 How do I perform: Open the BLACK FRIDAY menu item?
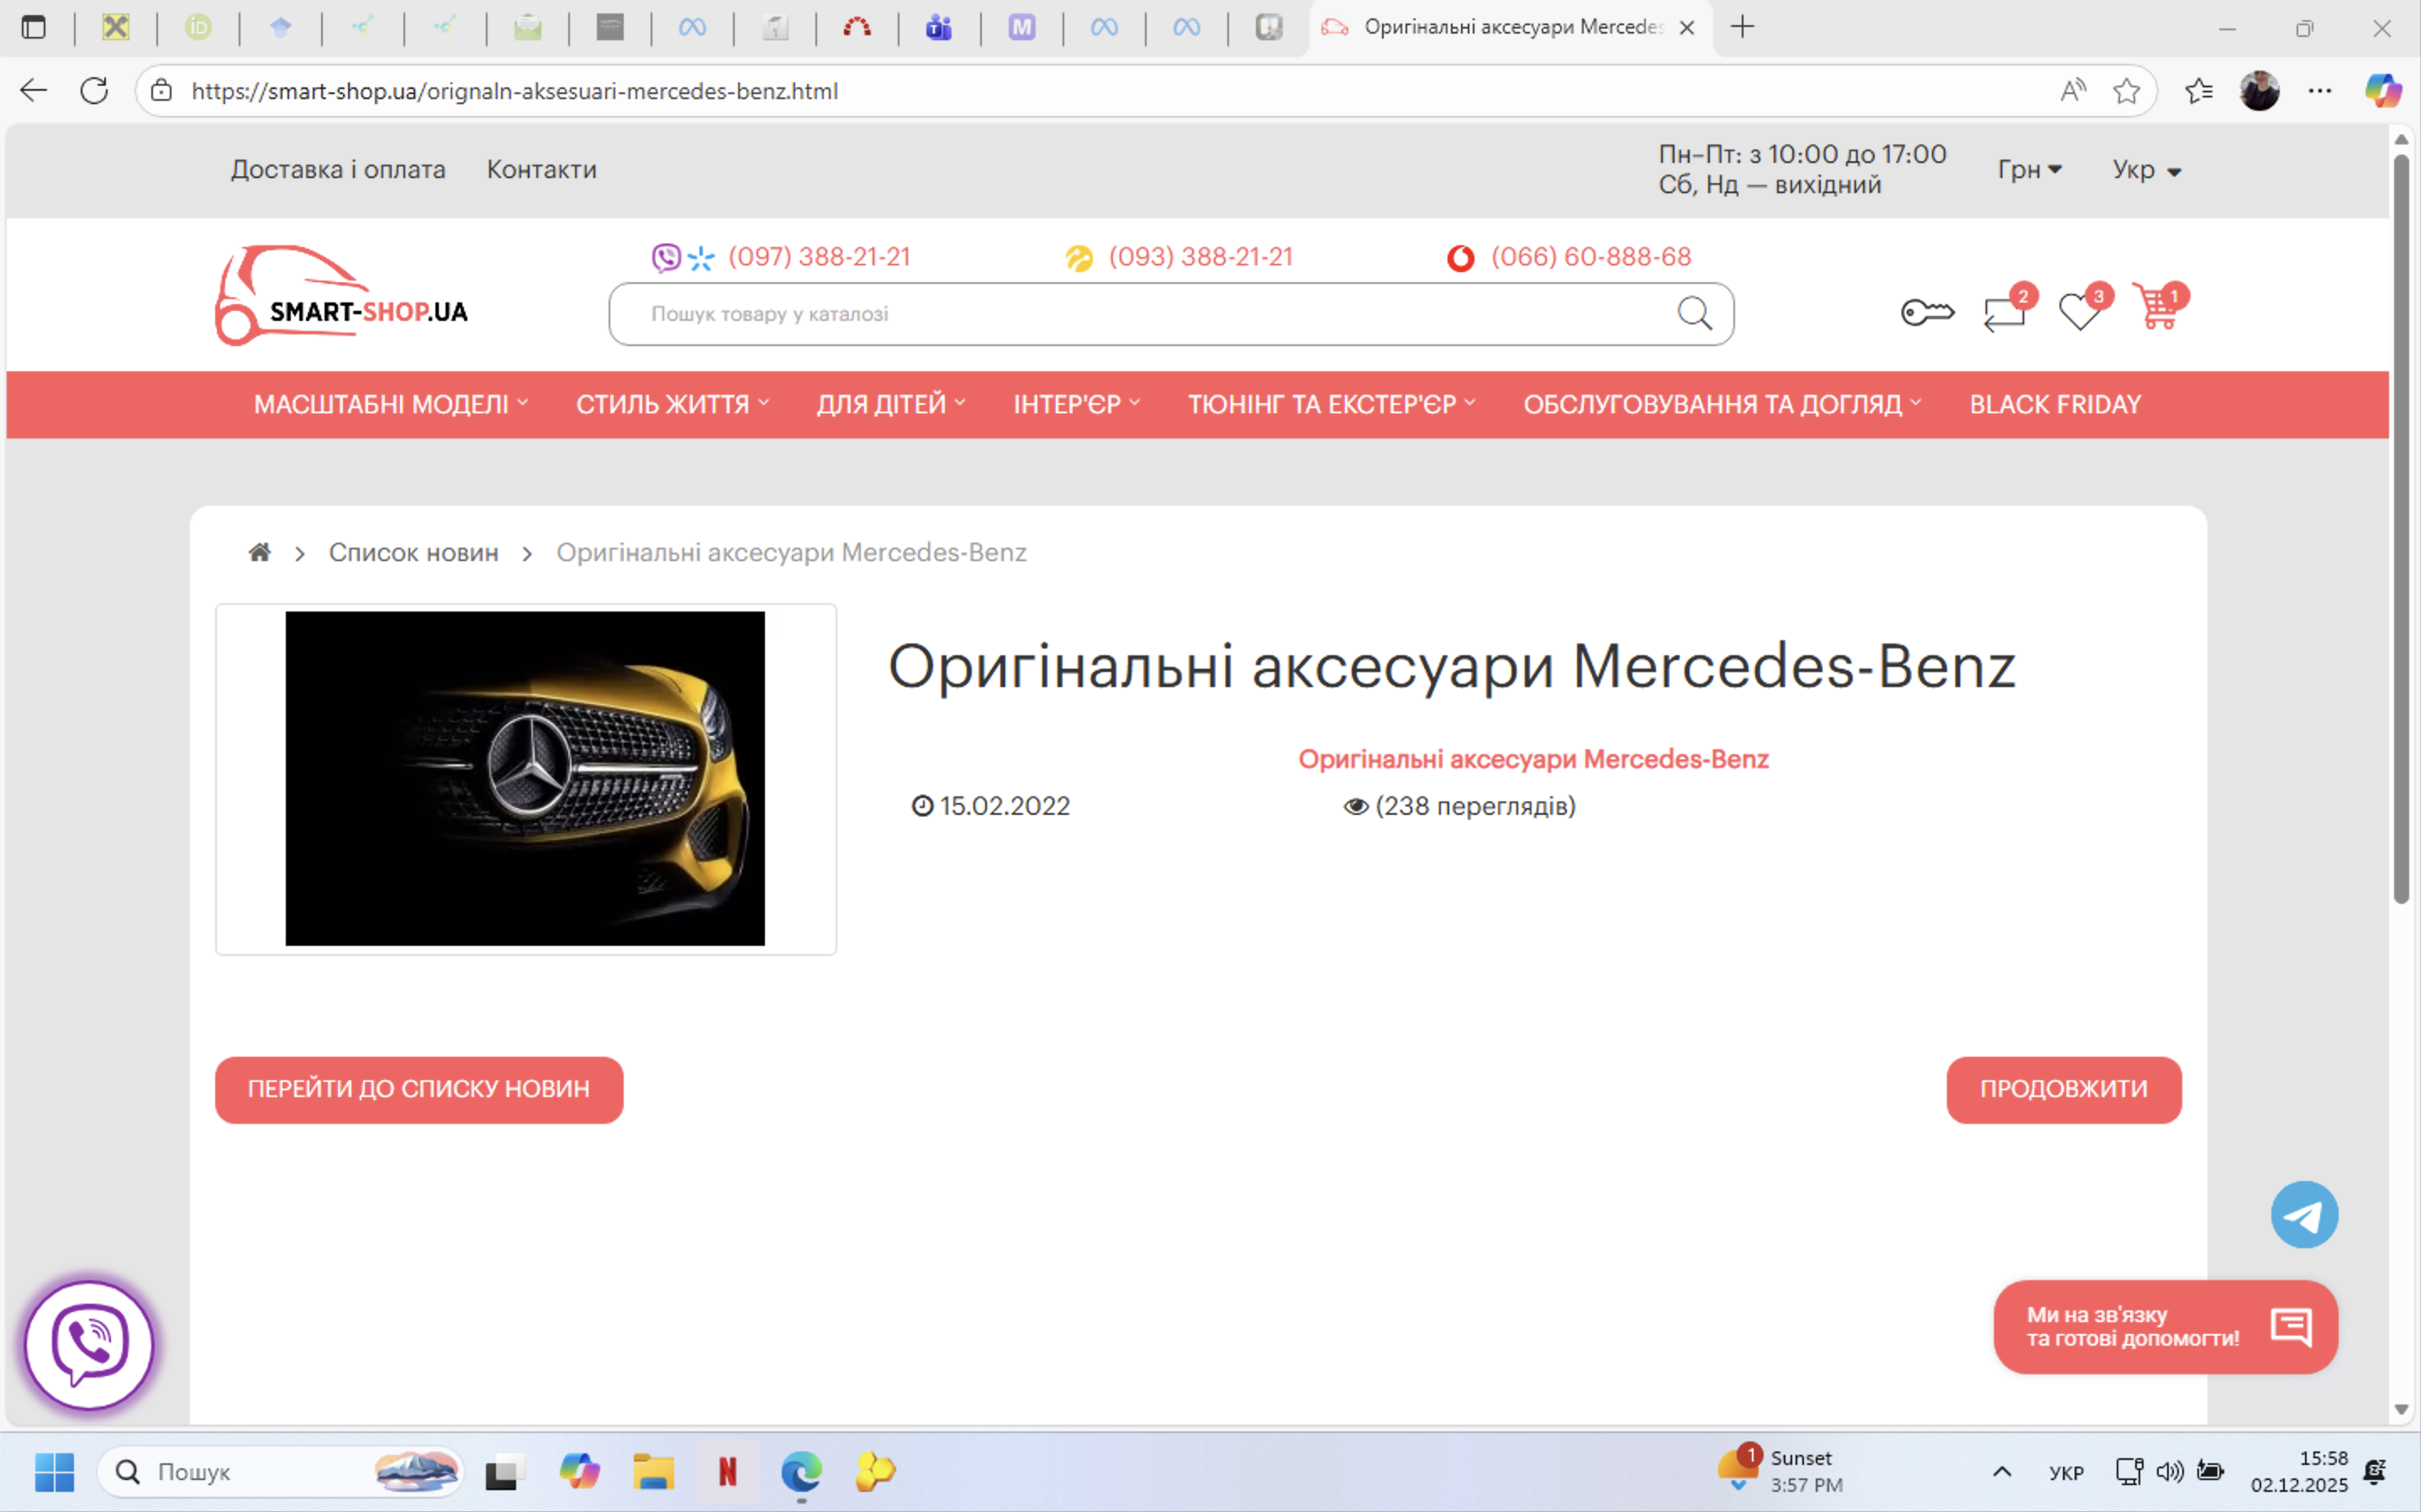pos(2054,404)
